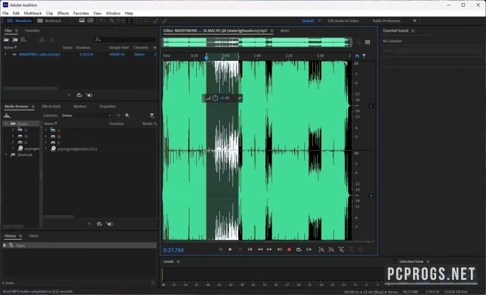The width and height of the screenshot is (486, 295).
Task: Click the Pause button in transport
Action: [x=240, y=249]
